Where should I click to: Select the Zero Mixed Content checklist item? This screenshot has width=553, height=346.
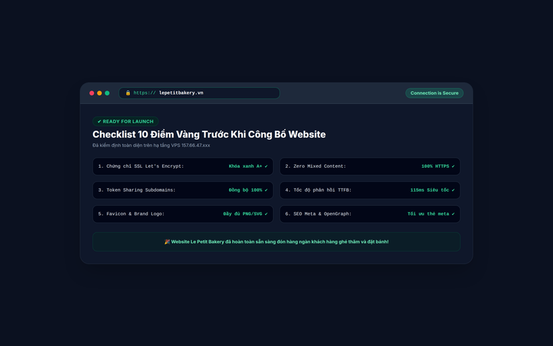(370, 166)
